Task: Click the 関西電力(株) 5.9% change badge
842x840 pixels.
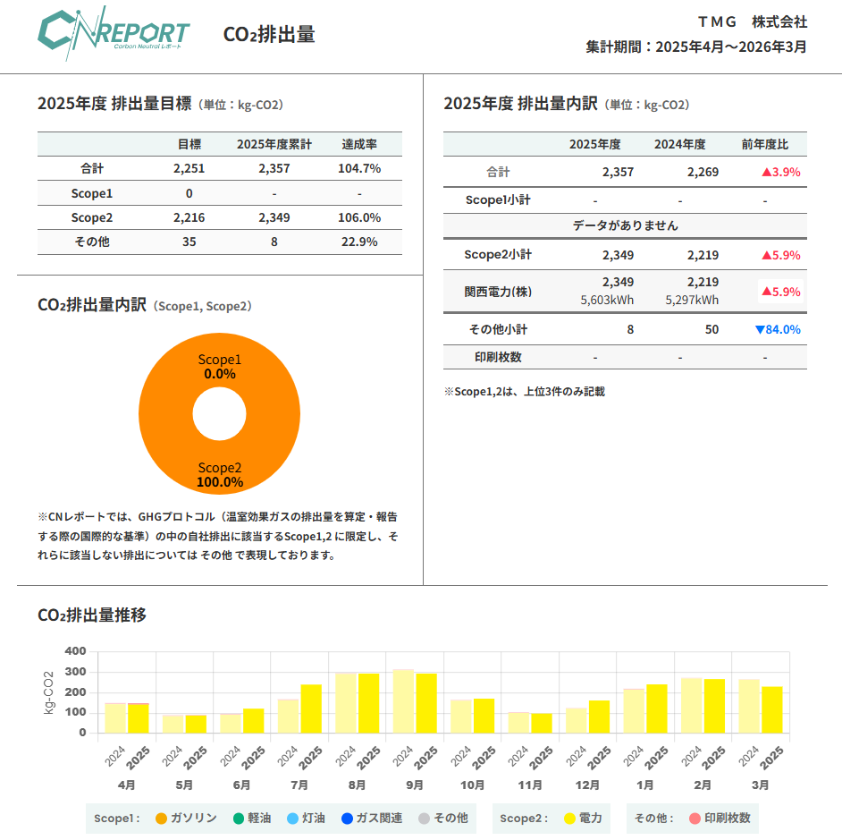Action: 781,292
